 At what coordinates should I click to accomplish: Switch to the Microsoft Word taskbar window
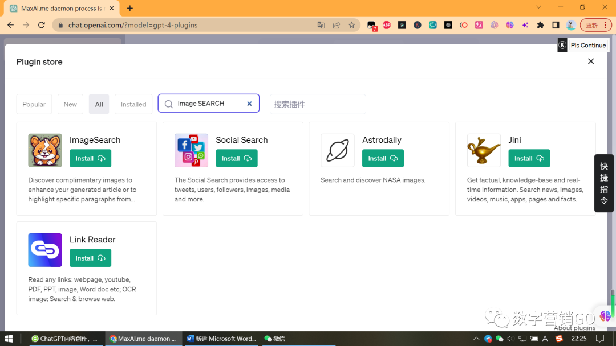point(221,339)
